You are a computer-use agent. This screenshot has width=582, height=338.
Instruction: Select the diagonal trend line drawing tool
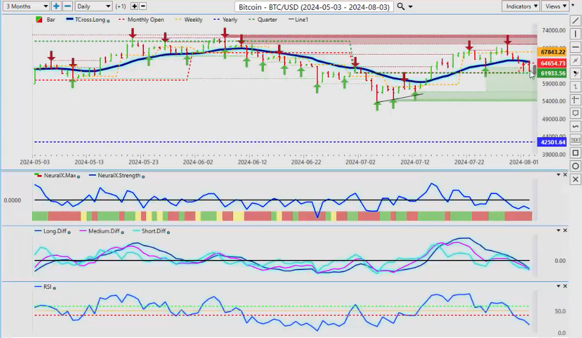pos(575,20)
